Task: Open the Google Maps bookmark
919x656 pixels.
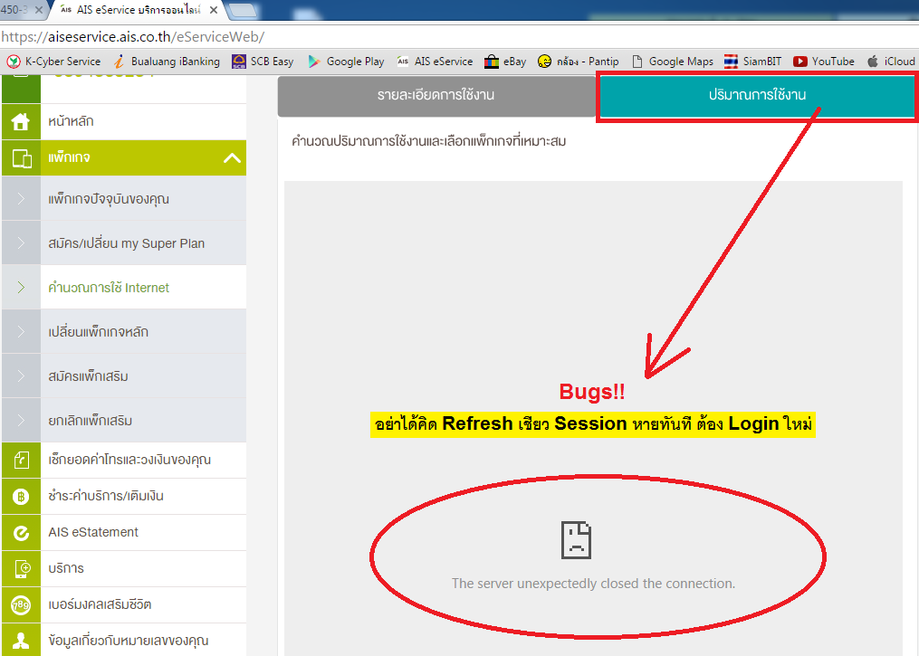Action: tap(672, 62)
